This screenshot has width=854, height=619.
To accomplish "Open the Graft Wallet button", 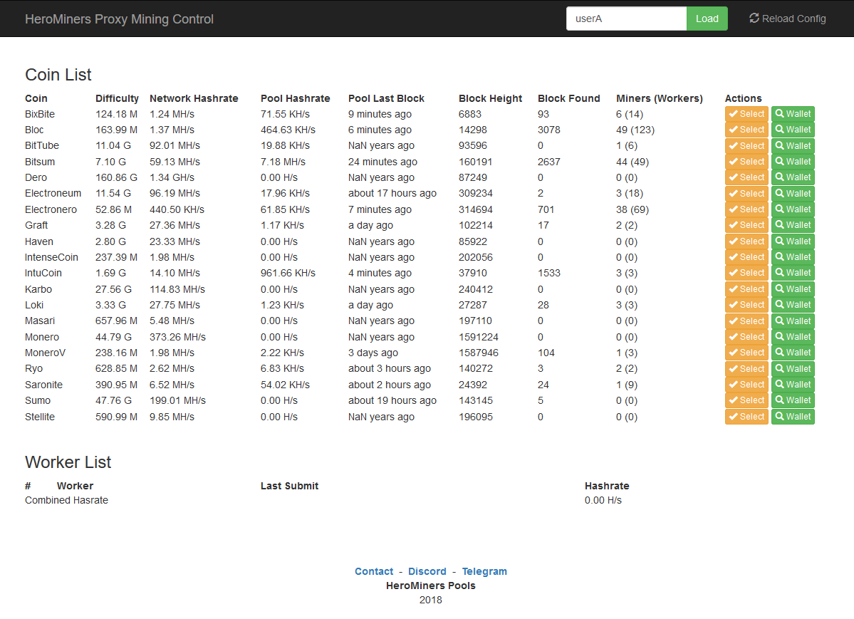I will 793,225.
